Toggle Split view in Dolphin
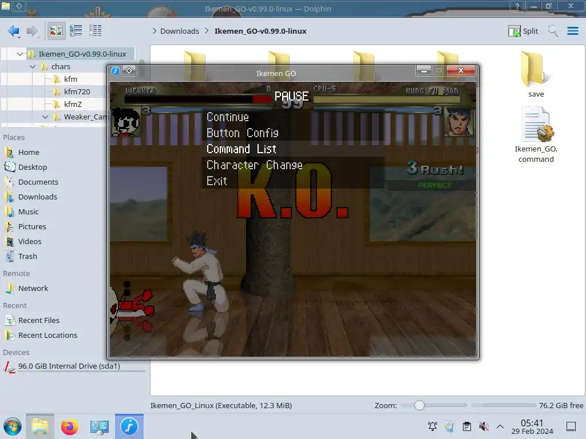The height and width of the screenshot is (439, 586). pyautogui.click(x=523, y=31)
